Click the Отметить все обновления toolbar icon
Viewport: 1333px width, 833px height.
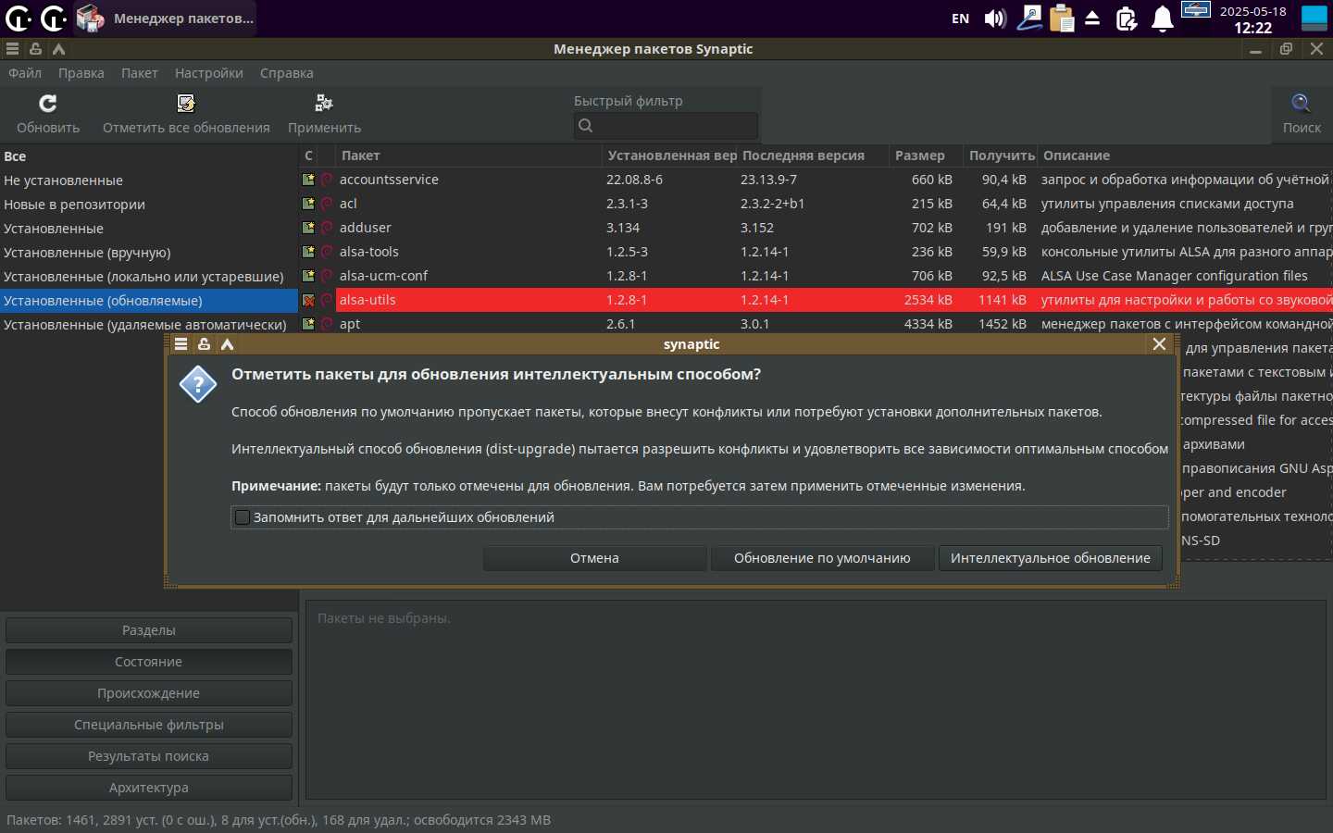coord(186,103)
